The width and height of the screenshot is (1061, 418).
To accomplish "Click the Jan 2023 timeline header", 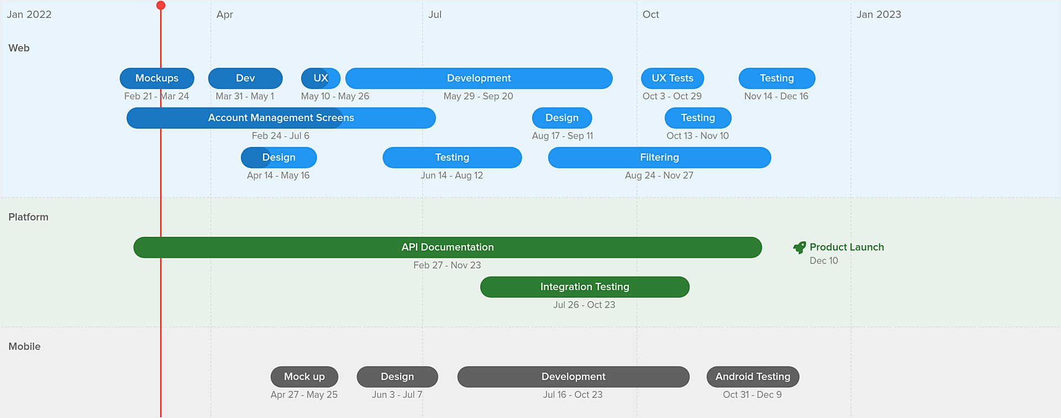I will [x=879, y=14].
